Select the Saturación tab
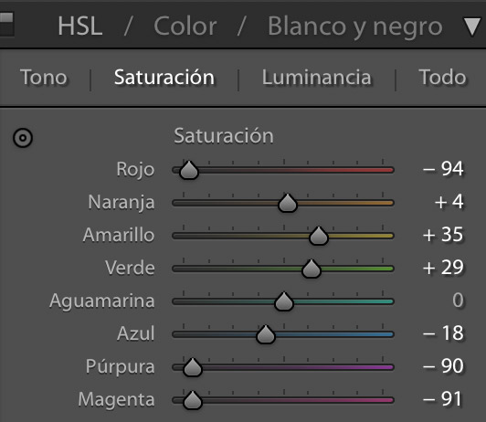Image resolution: width=486 pixels, height=422 pixels. click(x=164, y=77)
